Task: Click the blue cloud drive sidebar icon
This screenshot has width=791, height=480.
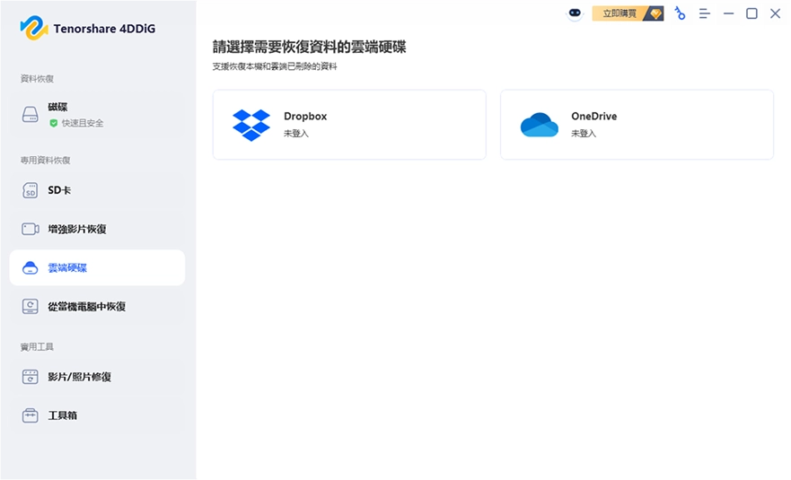Action: [31, 267]
